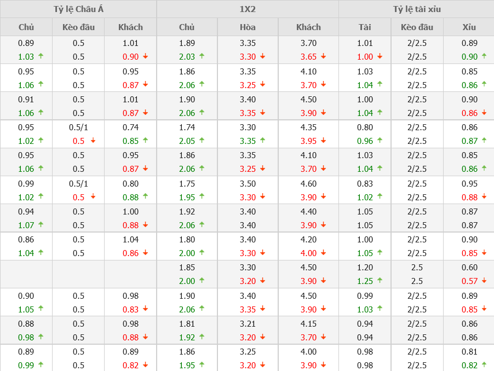Click the up arrow beside 0.96

coord(380,140)
